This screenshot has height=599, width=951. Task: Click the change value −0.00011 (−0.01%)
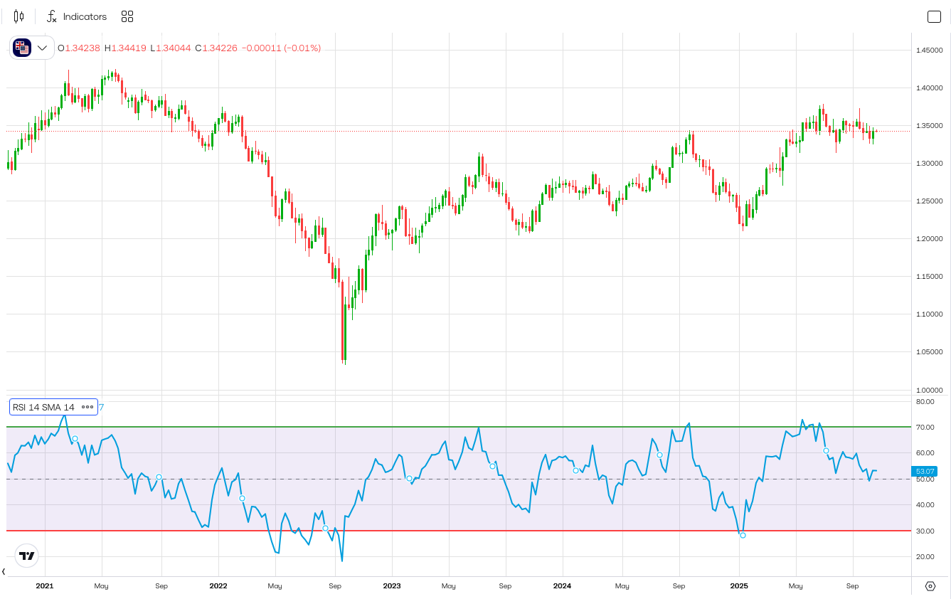click(281, 48)
